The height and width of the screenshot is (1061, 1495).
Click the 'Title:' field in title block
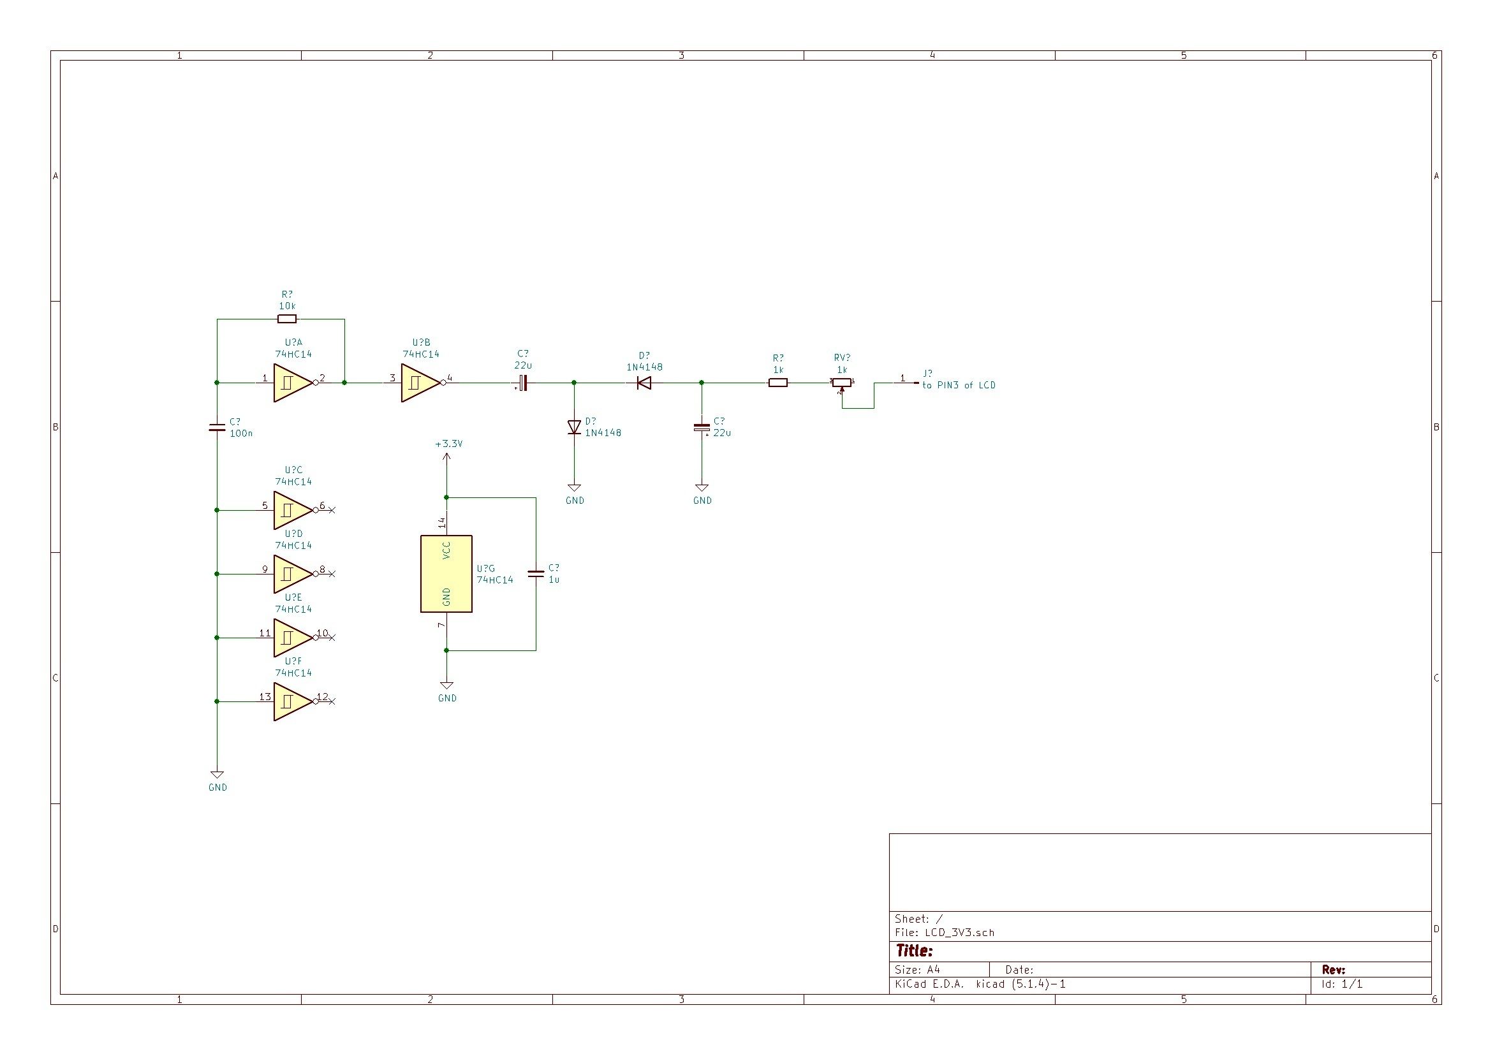coord(913,951)
